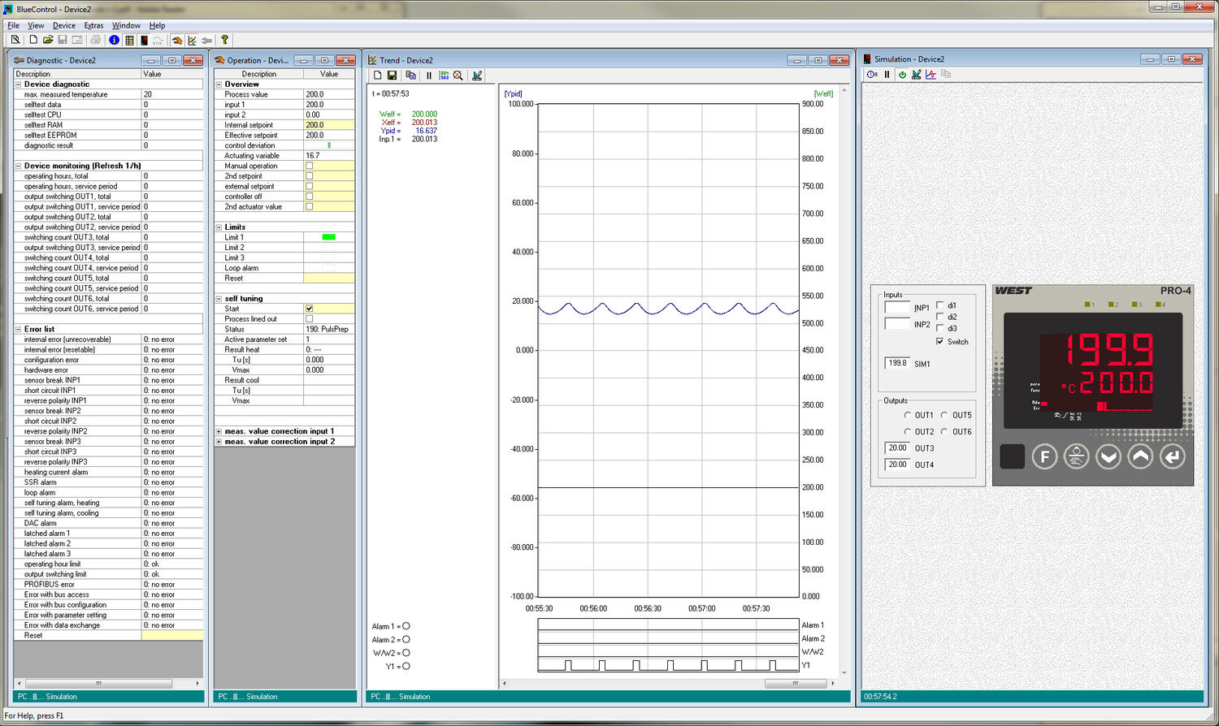This screenshot has width=1219, height=726.
Task: Click the red magnifier zoom icon in Trend
Action: tap(458, 76)
